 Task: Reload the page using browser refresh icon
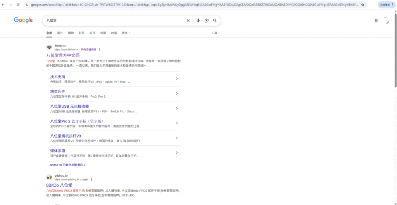point(18,5)
